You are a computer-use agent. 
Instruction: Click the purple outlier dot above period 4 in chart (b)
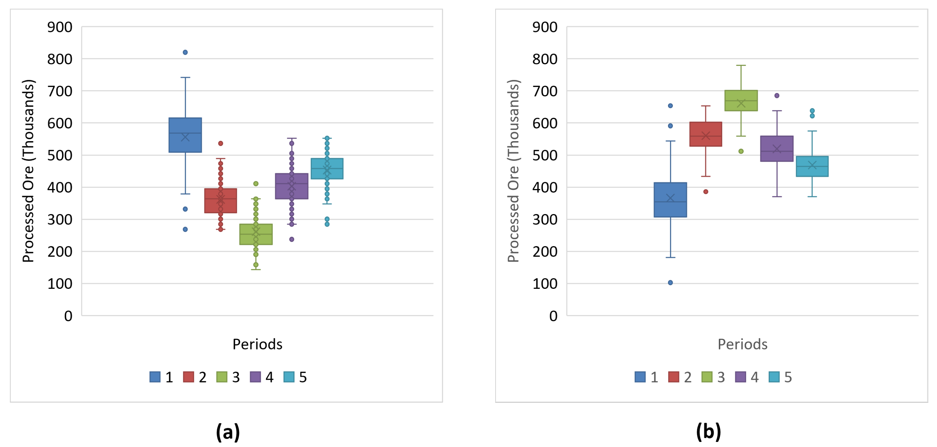click(777, 96)
